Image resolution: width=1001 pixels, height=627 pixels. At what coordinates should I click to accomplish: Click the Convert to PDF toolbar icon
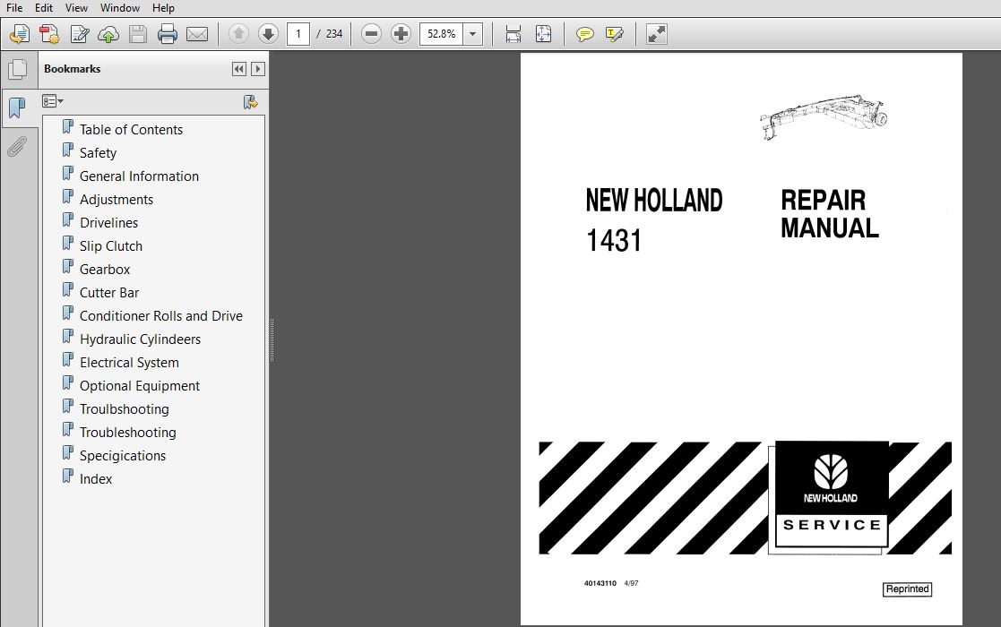click(49, 34)
